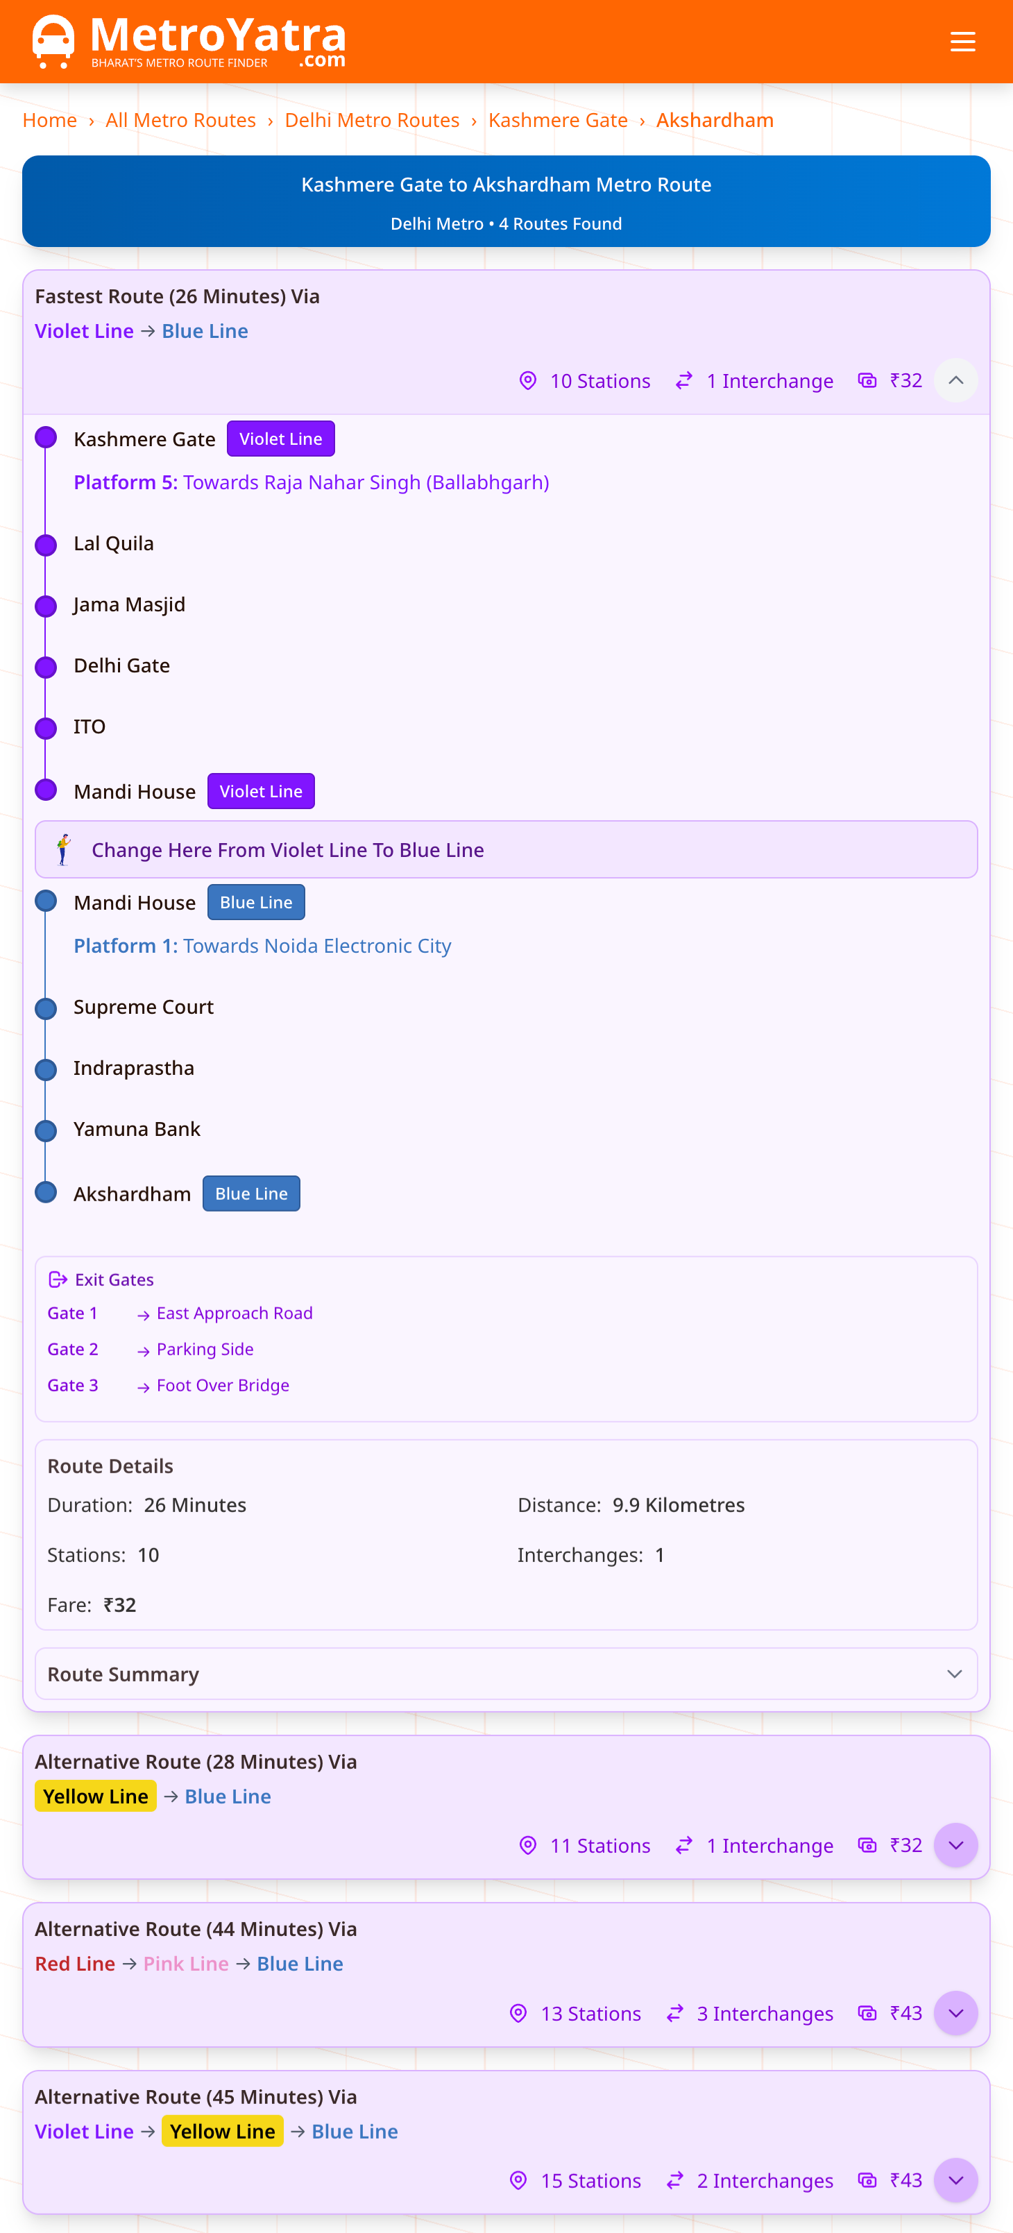The image size is (1013, 2233).
Task: Click the interchange icon beside 3 Interchanges
Action: [x=675, y=2013]
